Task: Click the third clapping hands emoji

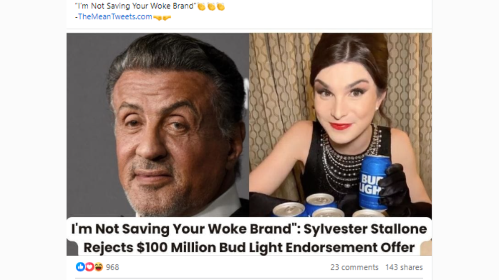Action: point(220,6)
